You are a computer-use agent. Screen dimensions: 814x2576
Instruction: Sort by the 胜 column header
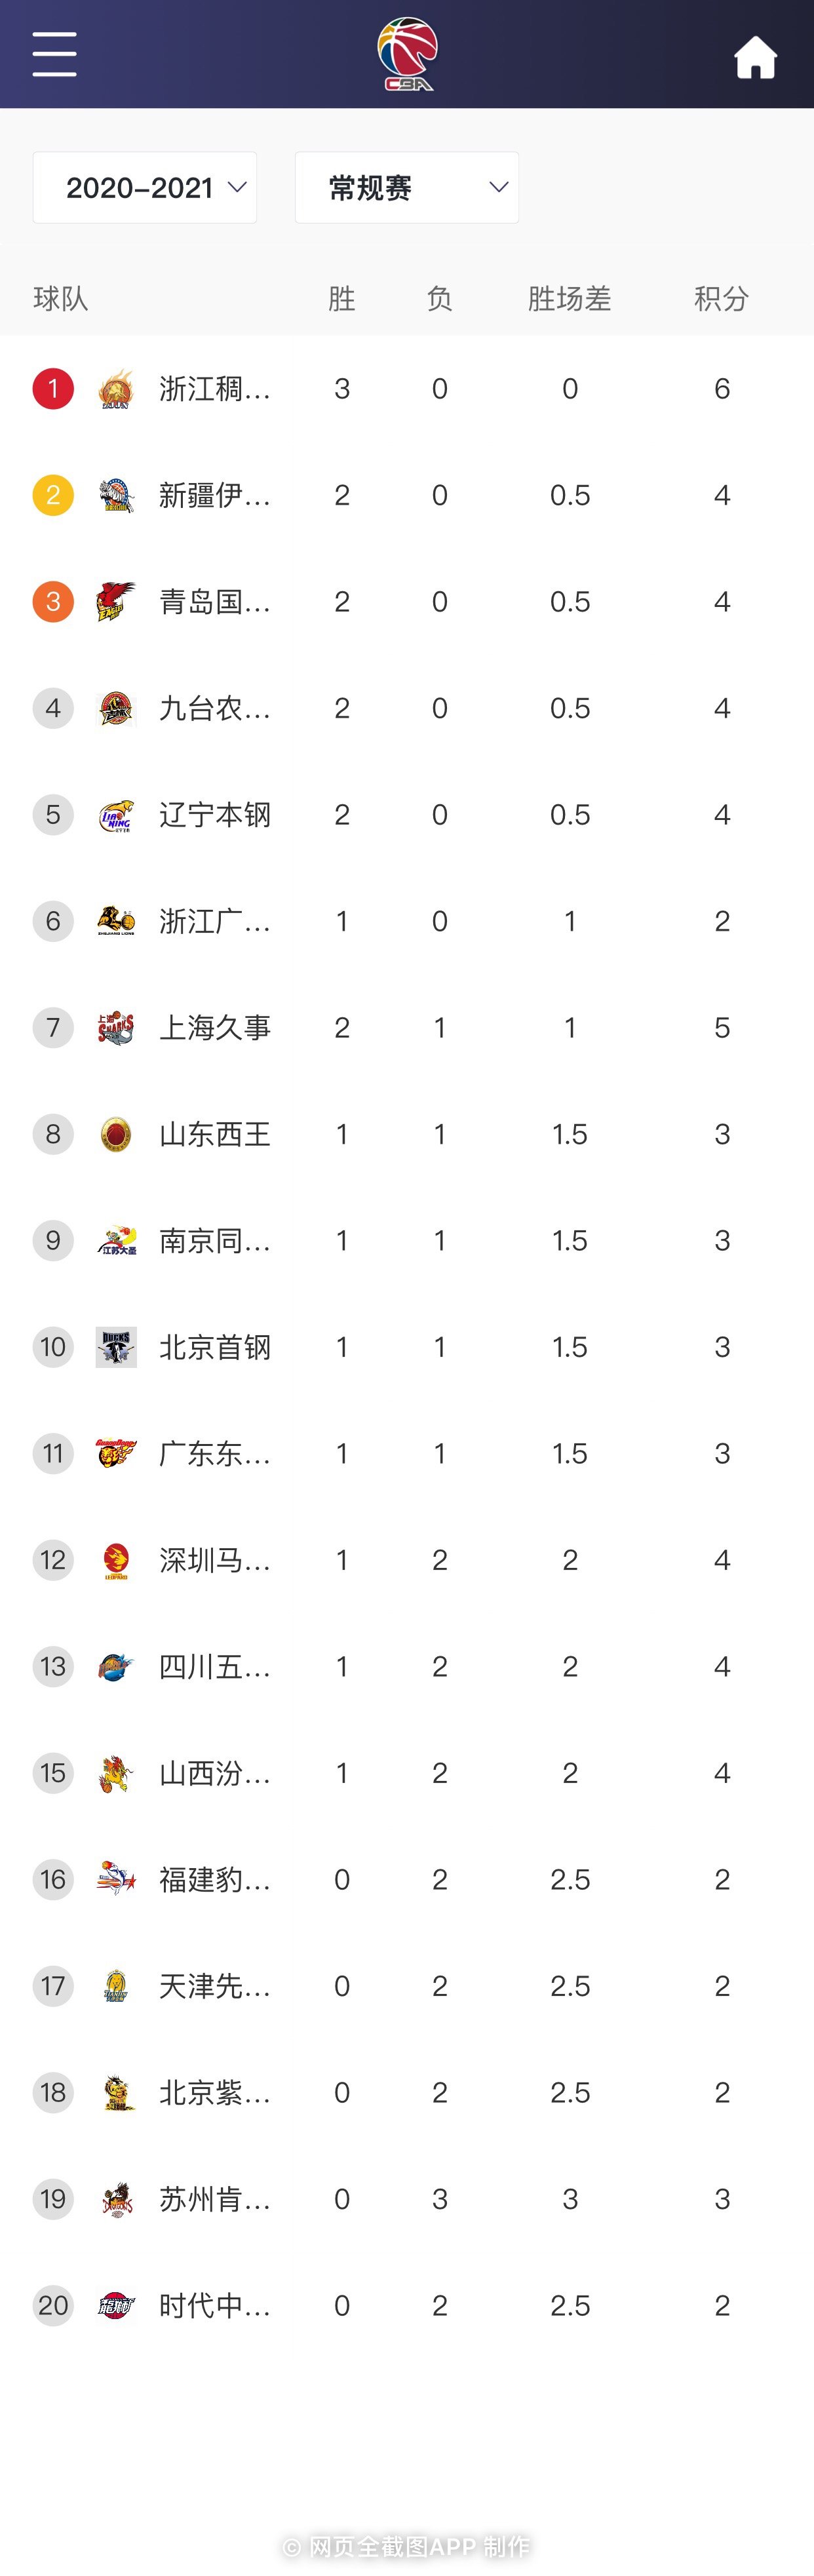pos(342,298)
